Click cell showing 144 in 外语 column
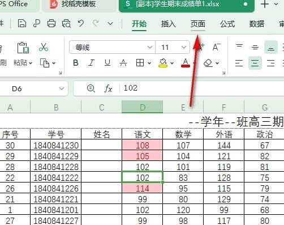The width and height of the screenshot is (284, 225). (x=224, y=145)
